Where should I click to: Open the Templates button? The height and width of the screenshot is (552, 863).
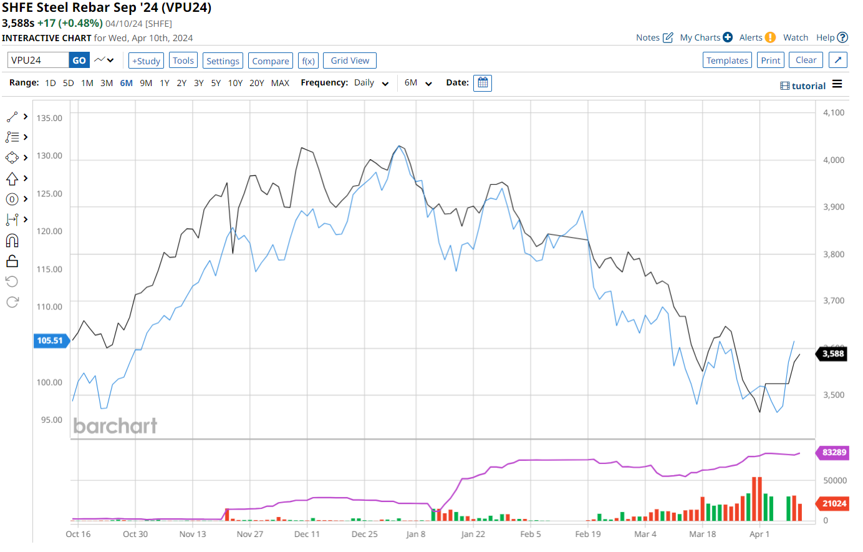727,61
